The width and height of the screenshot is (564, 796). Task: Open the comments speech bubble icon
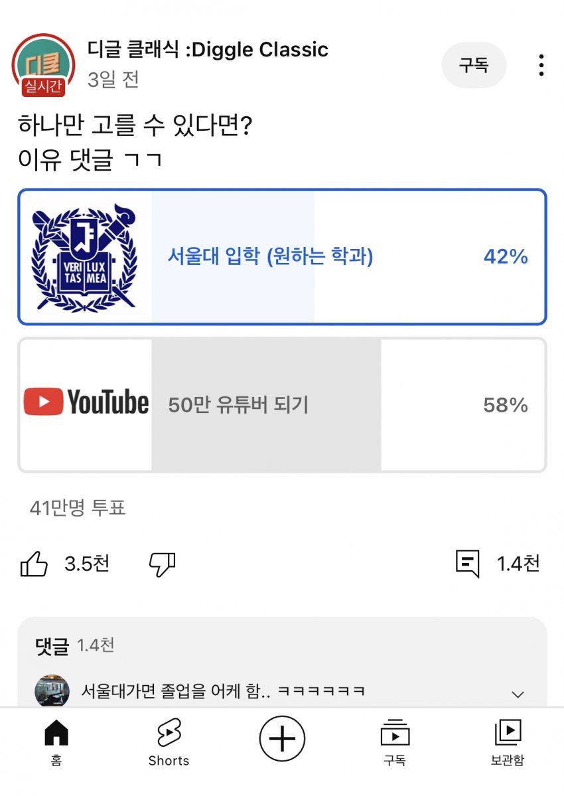[467, 564]
